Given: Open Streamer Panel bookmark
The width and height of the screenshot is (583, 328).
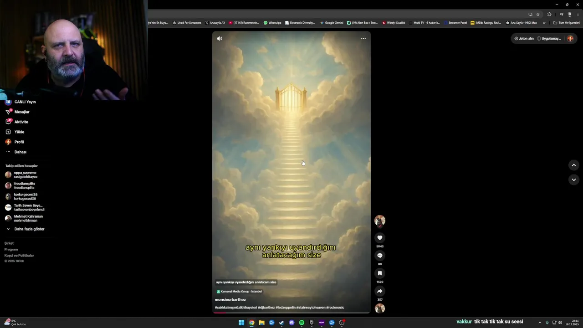Looking at the screenshot, I should (456, 23).
